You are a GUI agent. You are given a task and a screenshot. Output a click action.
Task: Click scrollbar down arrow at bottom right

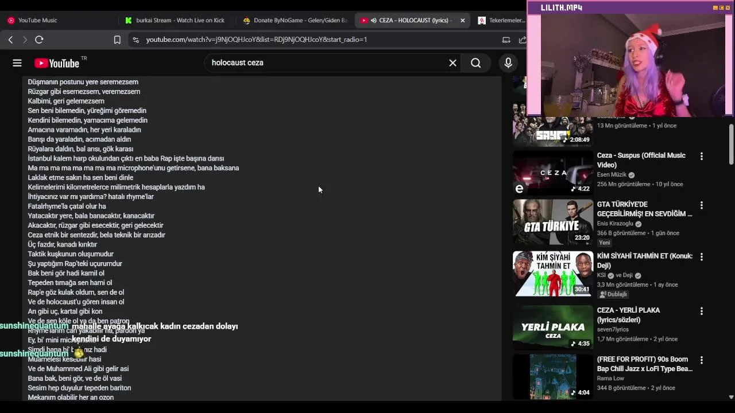(731, 396)
